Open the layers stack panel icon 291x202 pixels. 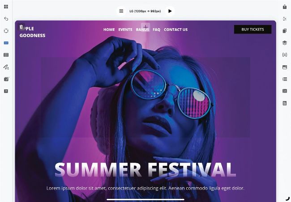(284, 43)
